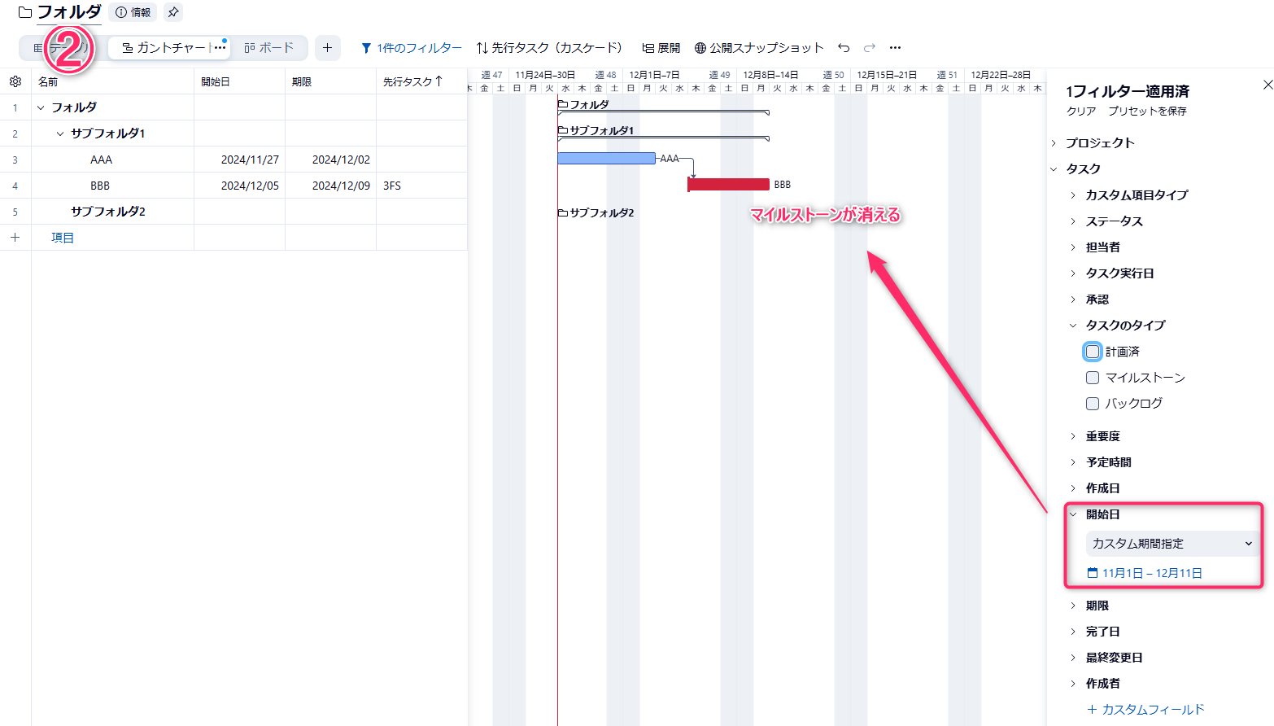The width and height of the screenshot is (1274, 726).
Task: Click the undo arrow icon in toolbar
Action: (844, 48)
